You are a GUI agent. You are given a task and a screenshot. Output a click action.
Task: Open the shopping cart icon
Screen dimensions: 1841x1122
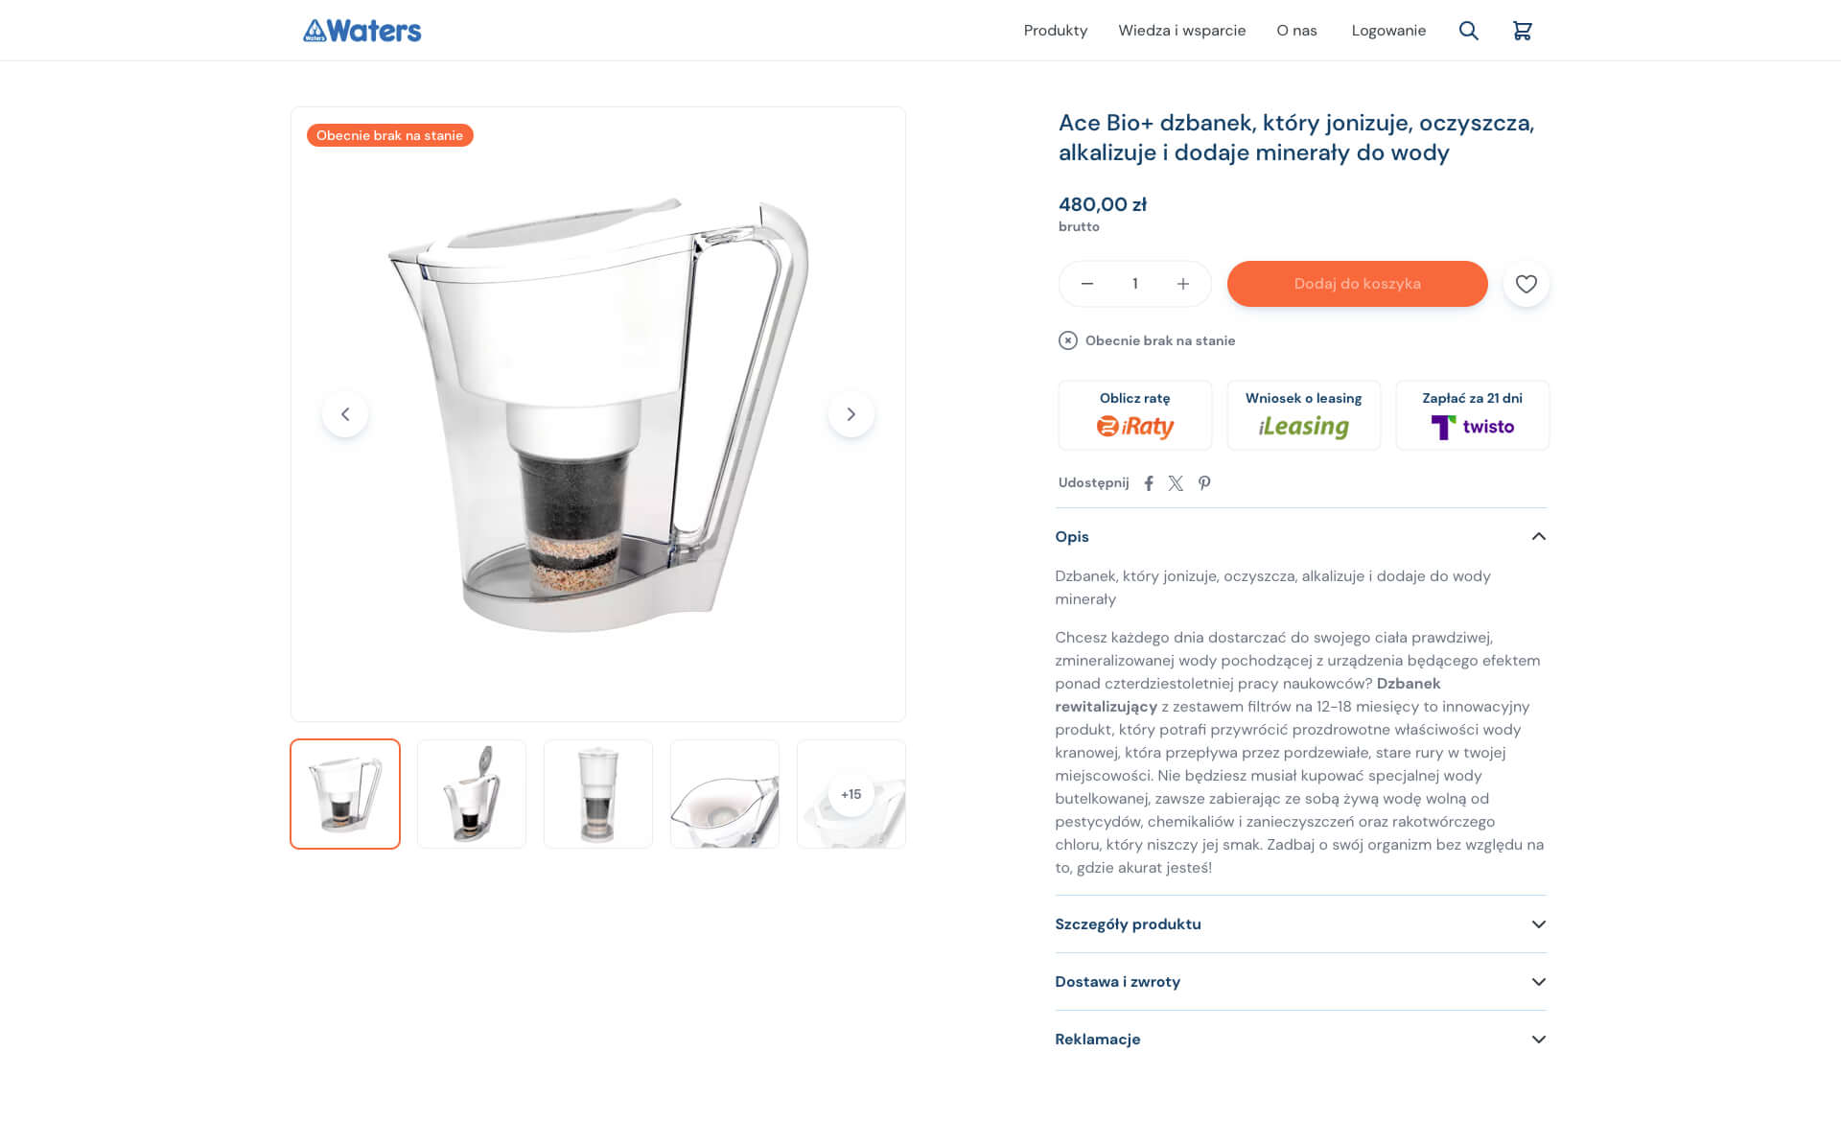1522,31
